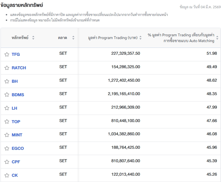The image size is (221, 182).
Task: Toggle the star next to LH
Action: (7, 108)
